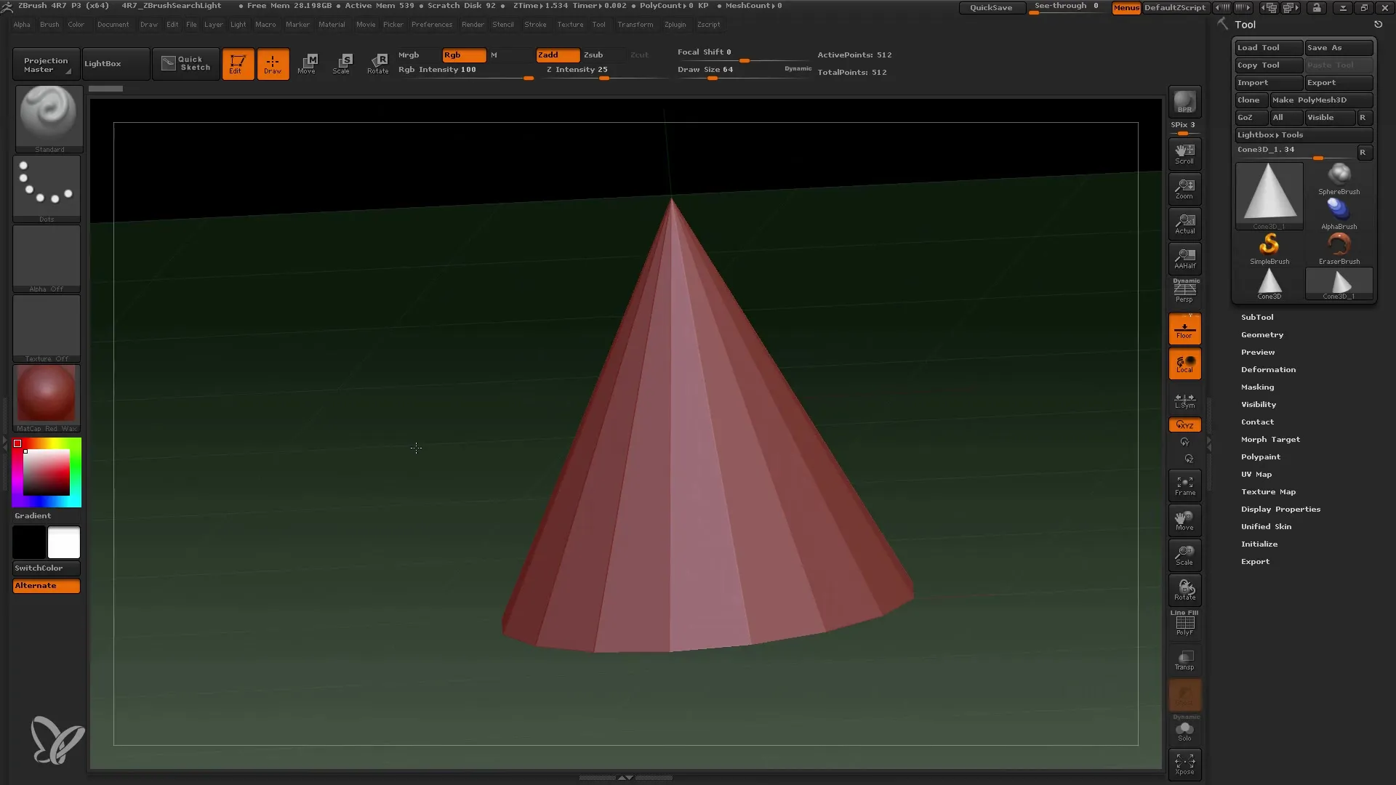Open the Document menu
This screenshot has height=785, width=1396.
tap(113, 25)
